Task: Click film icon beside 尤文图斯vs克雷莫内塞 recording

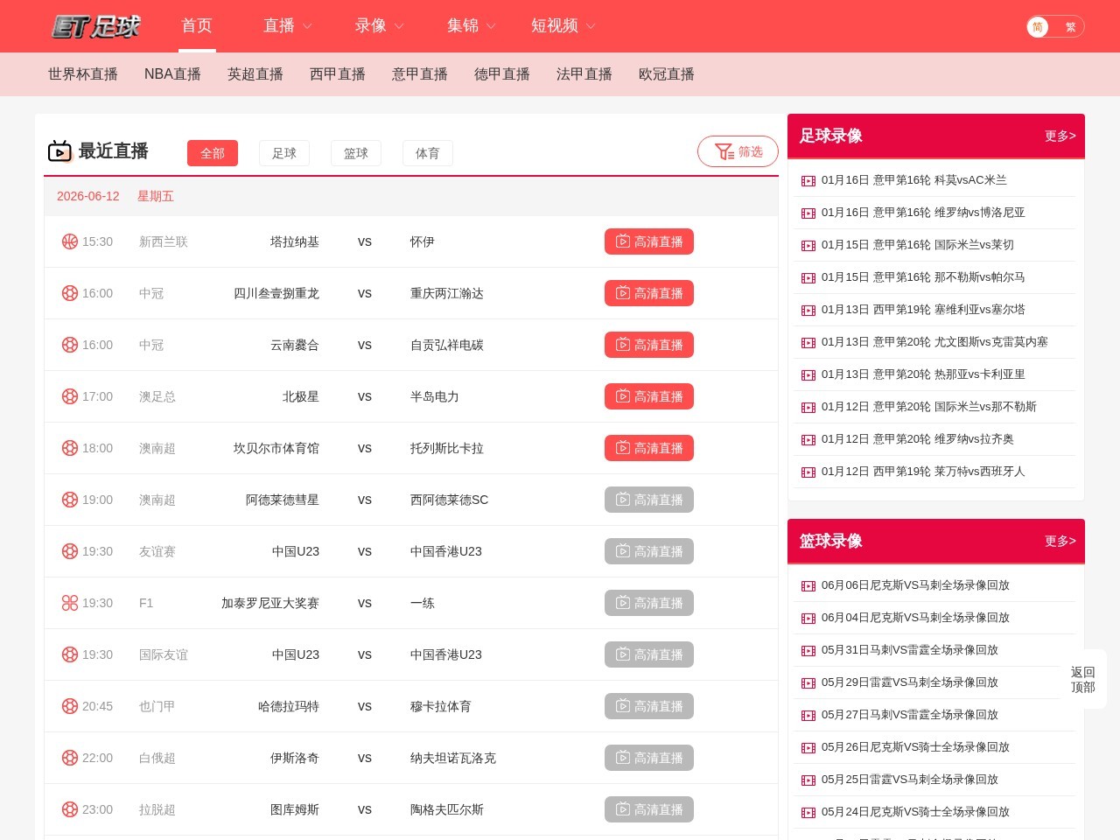Action: (808, 343)
